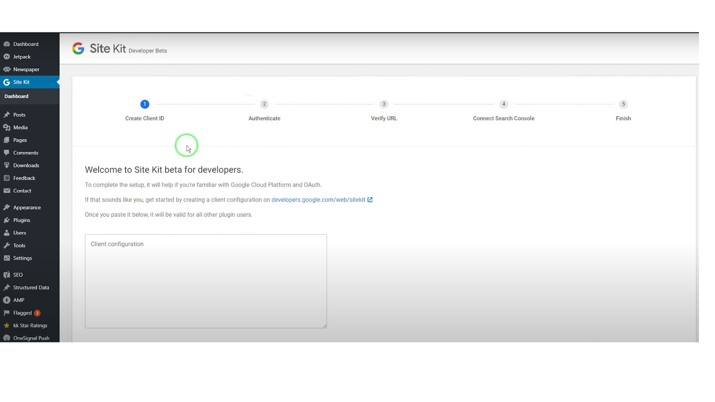This screenshot has height=402, width=715.
Task: Open the developers.google.com/web/sitekit link
Action: pos(319,200)
